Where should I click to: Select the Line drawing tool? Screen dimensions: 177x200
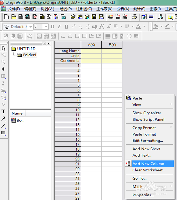click(x=4, y=126)
